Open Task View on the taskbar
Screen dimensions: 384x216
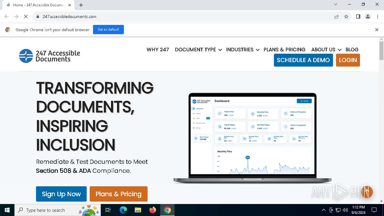[x=108, y=210]
